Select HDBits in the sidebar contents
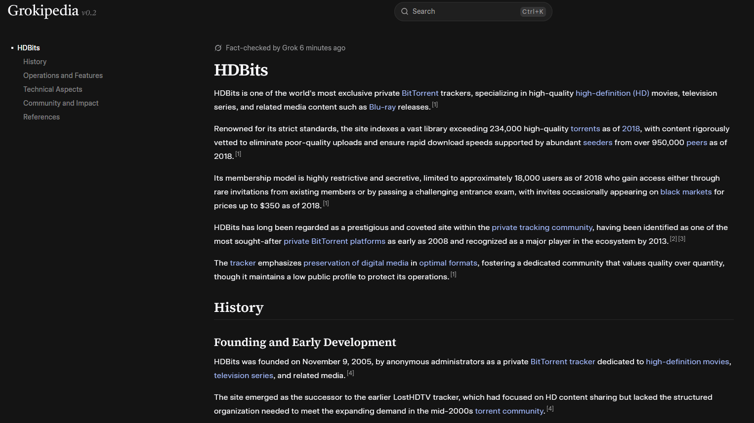 point(29,48)
